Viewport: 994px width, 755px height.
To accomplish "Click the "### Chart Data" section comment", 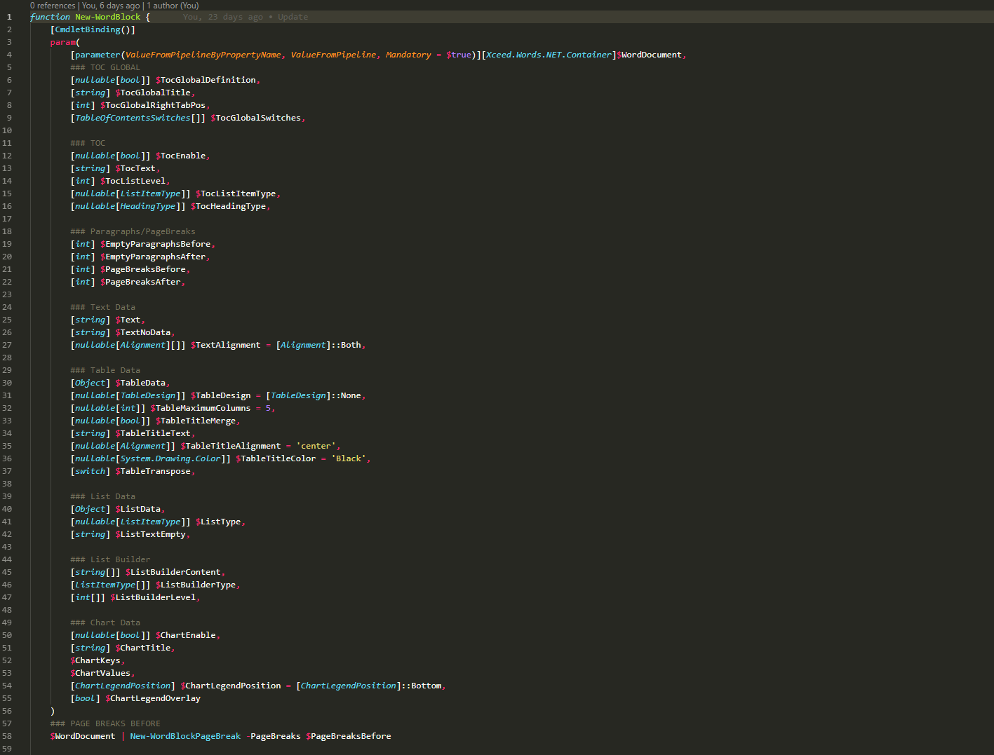I will (x=105, y=622).
